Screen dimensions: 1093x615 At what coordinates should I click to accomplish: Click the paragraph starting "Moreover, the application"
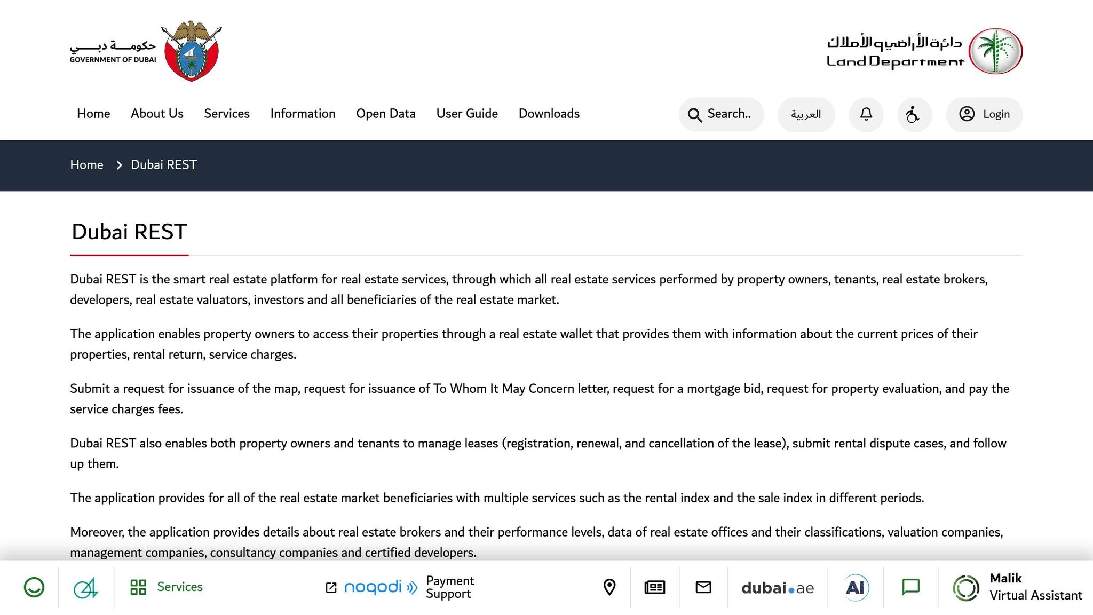click(536, 542)
